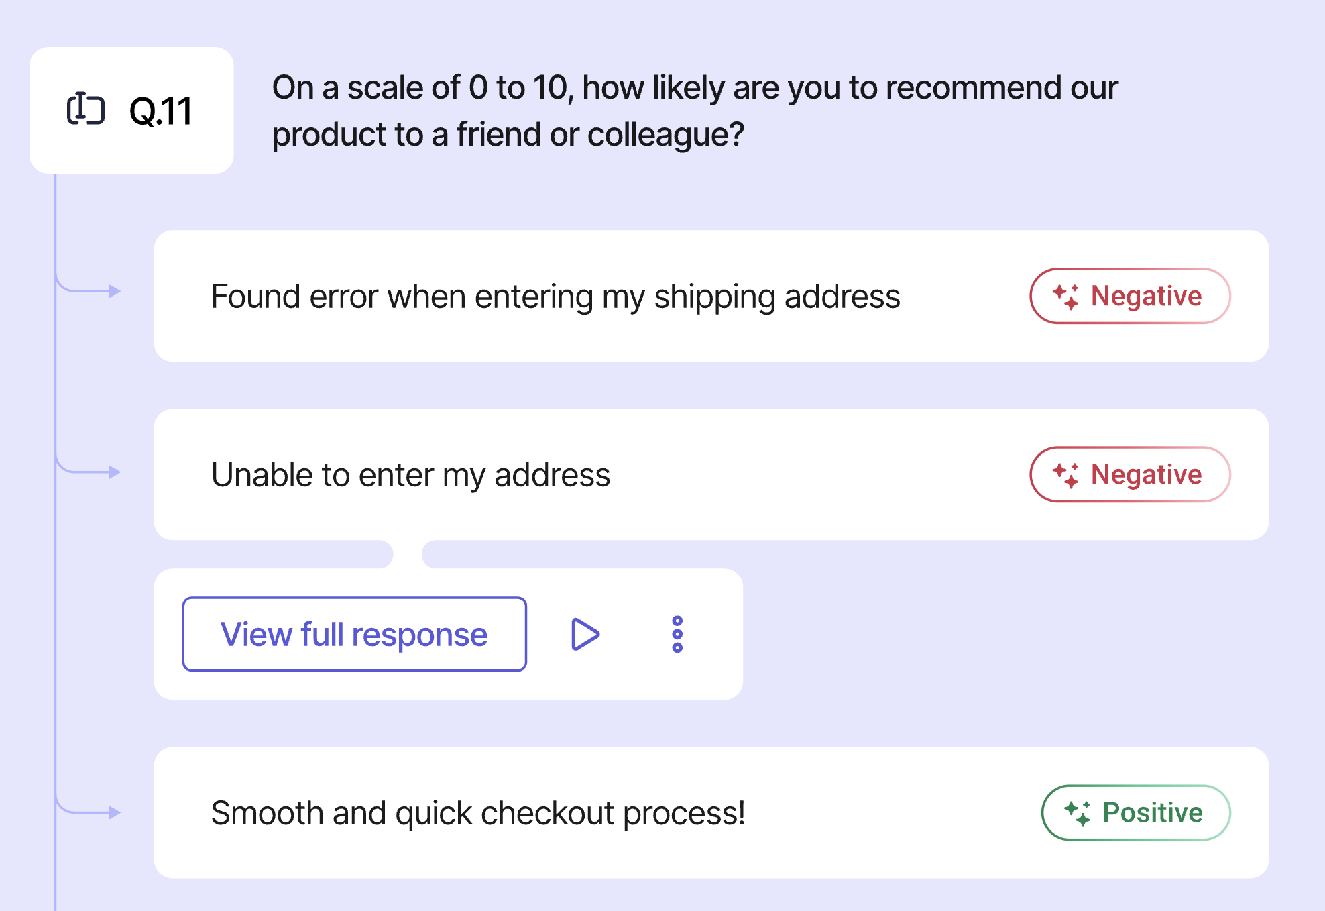Open the three-dot options menu
Screen dimensions: 1325x911
(677, 634)
